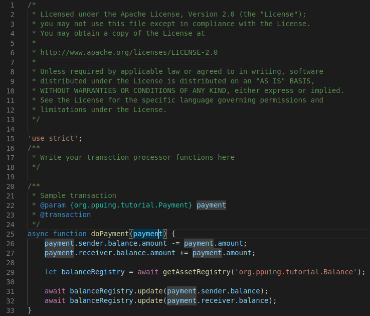The height and width of the screenshot is (316, 370).
Task: Click the function keyword on line 25
Action: tap(70, 234)
